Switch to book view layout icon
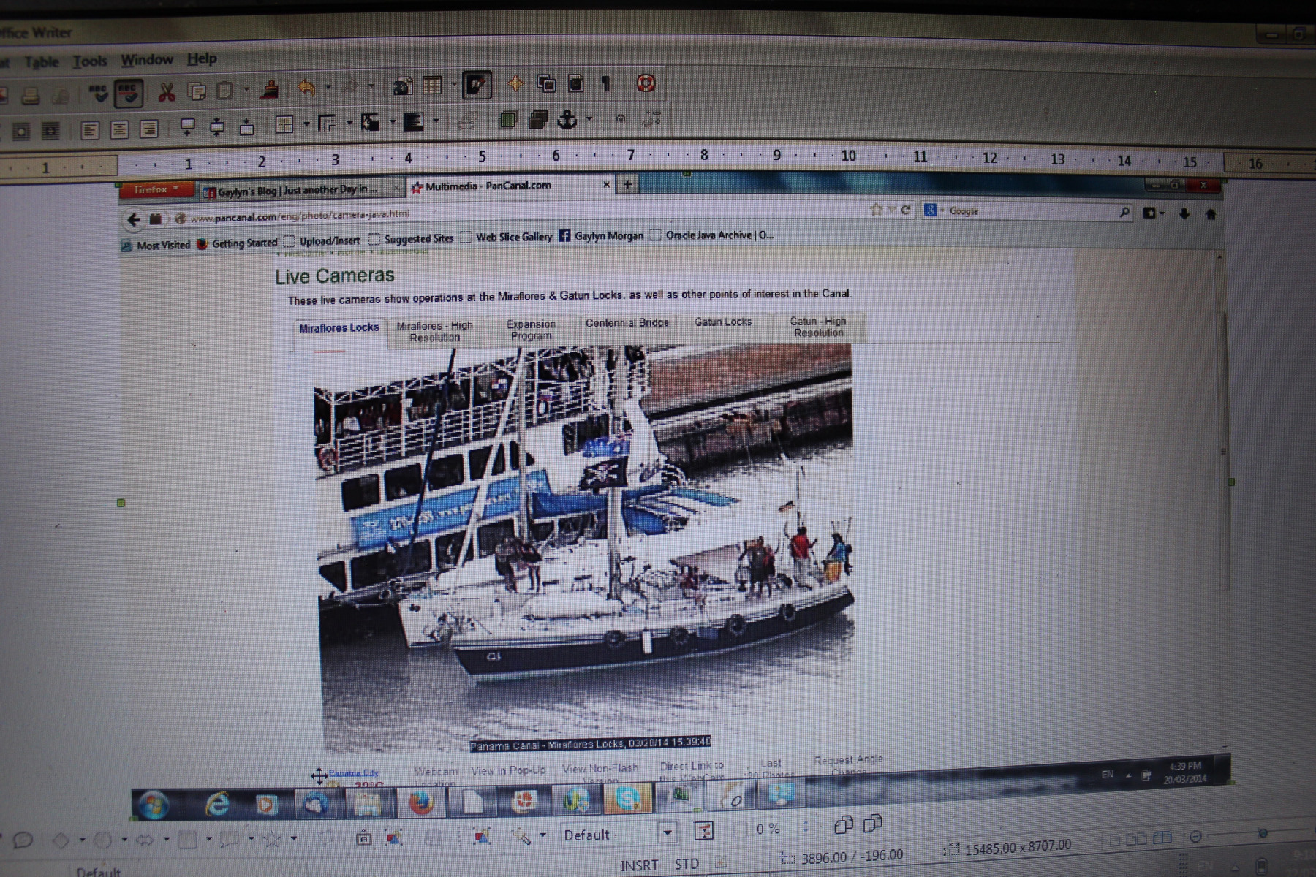The image size is (1316, 877). [x=1162, y=838]
